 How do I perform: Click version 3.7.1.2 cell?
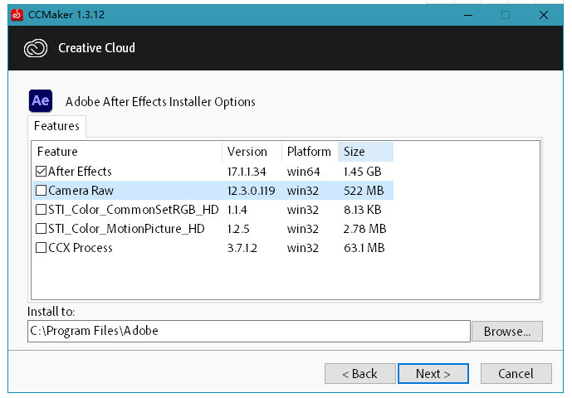(242, 248)
